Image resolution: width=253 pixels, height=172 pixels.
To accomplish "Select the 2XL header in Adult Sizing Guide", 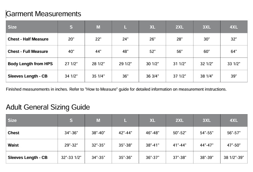I will pos(180,120).
